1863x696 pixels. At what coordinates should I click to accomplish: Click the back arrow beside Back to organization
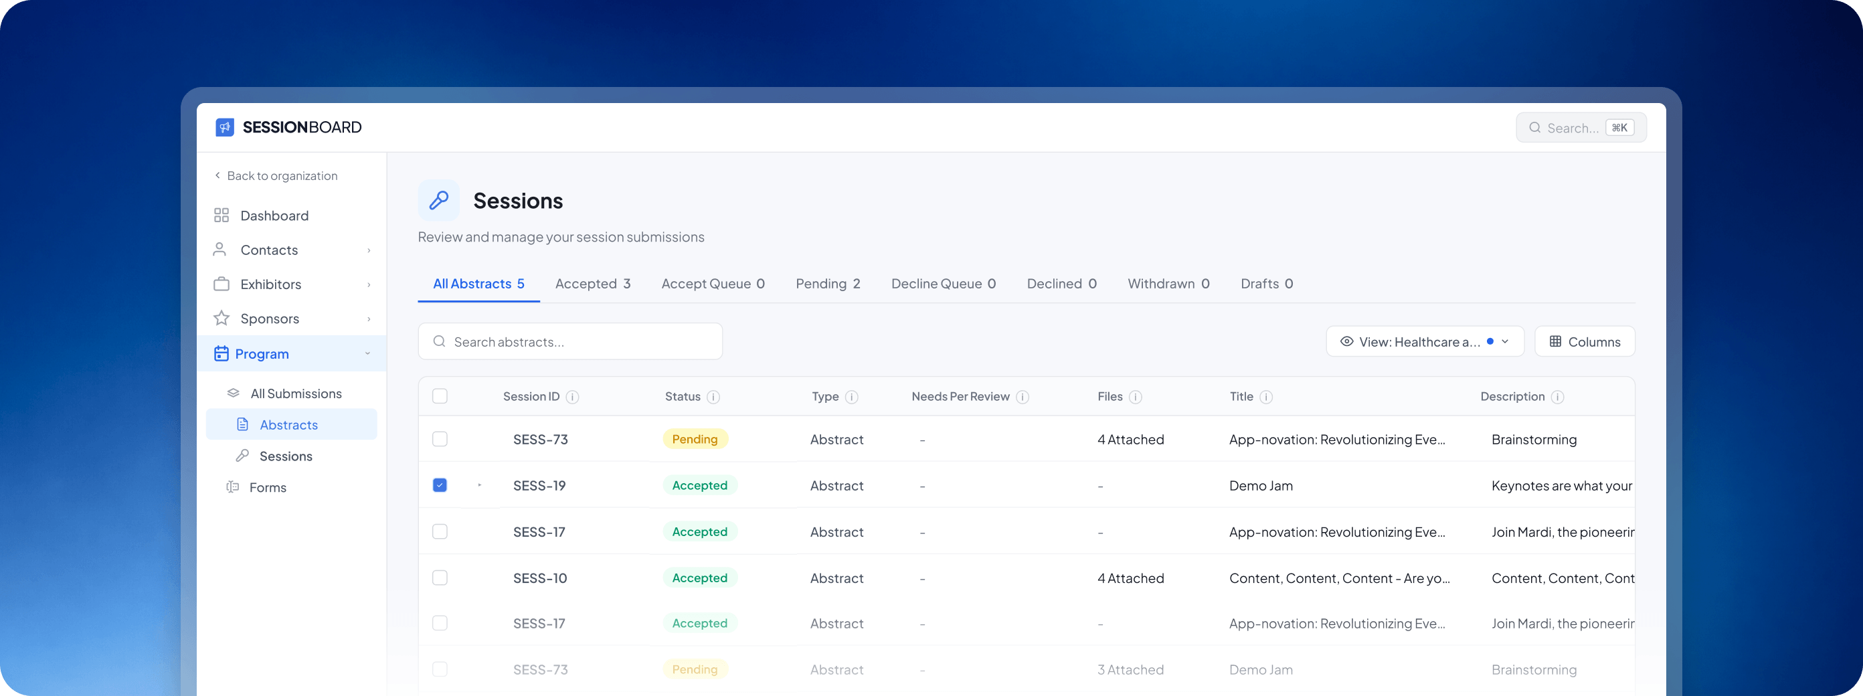pyautogui.click(x=217, y=175)
